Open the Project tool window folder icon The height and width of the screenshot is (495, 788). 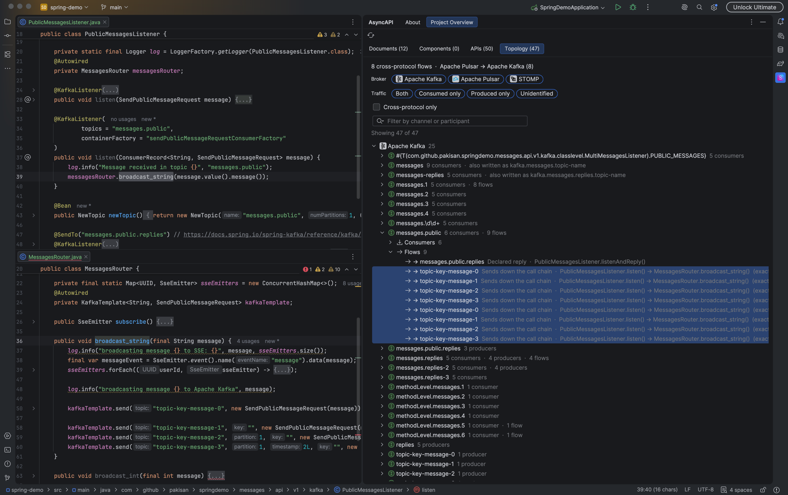click(x=7, y=21)
